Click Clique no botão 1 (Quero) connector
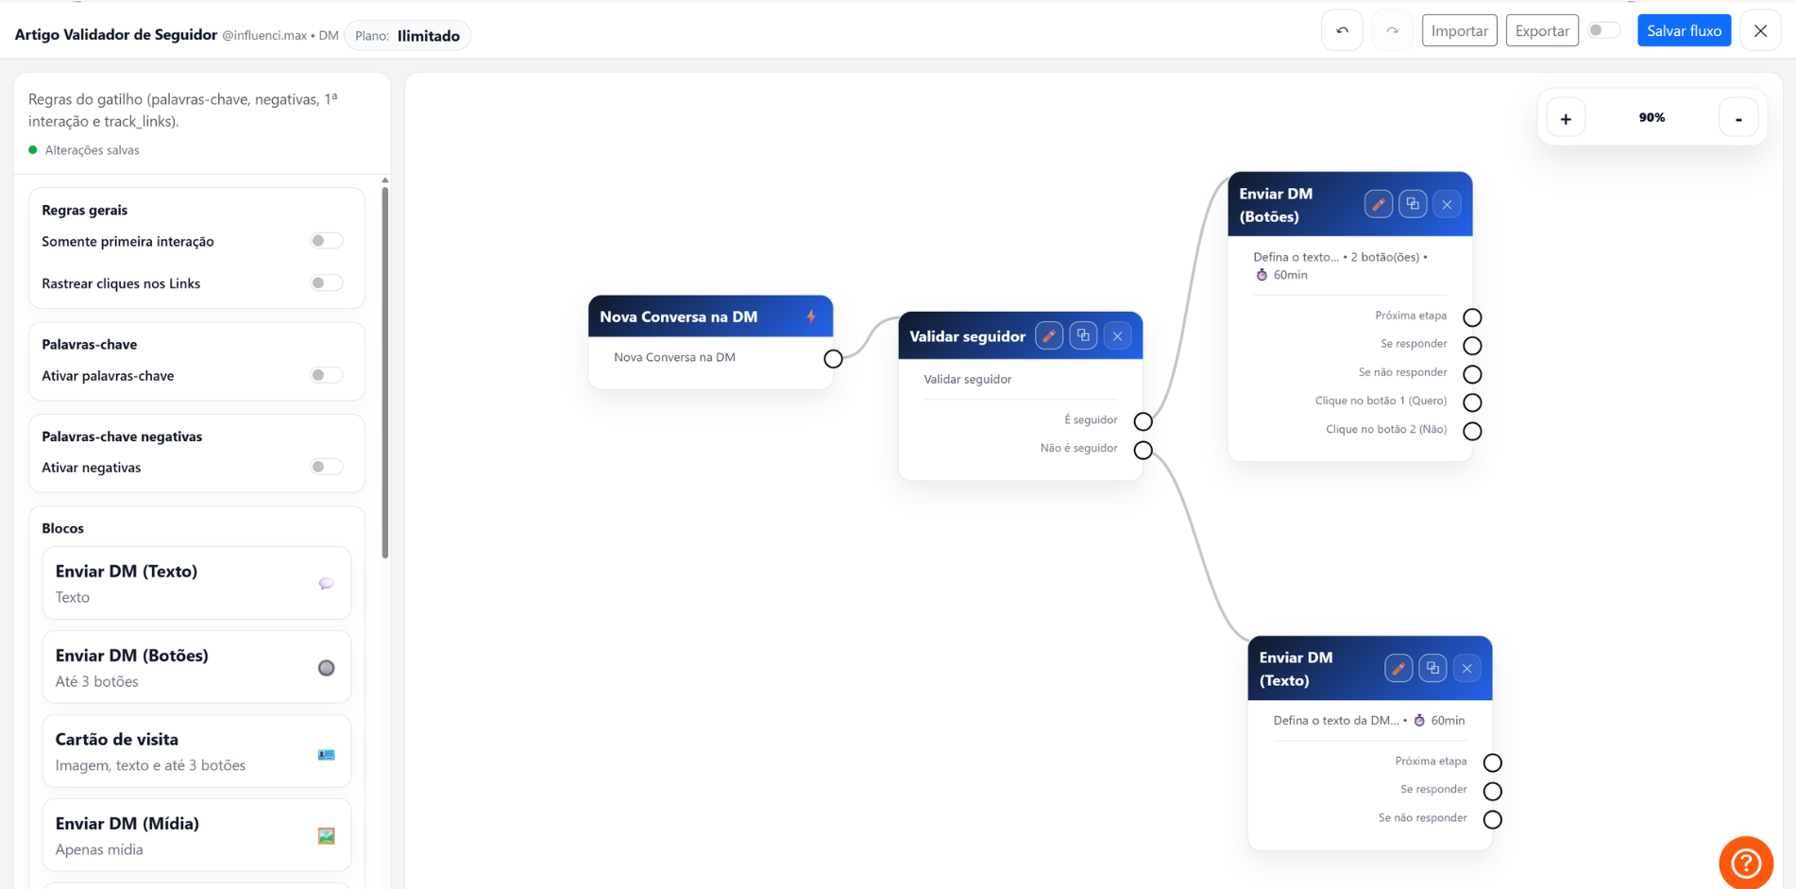Image resolution: width=1796 pixels, height=889 pixels. click(1472, 402)
